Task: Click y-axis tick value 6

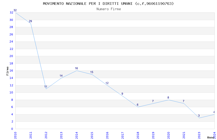Action: (12, 107)
